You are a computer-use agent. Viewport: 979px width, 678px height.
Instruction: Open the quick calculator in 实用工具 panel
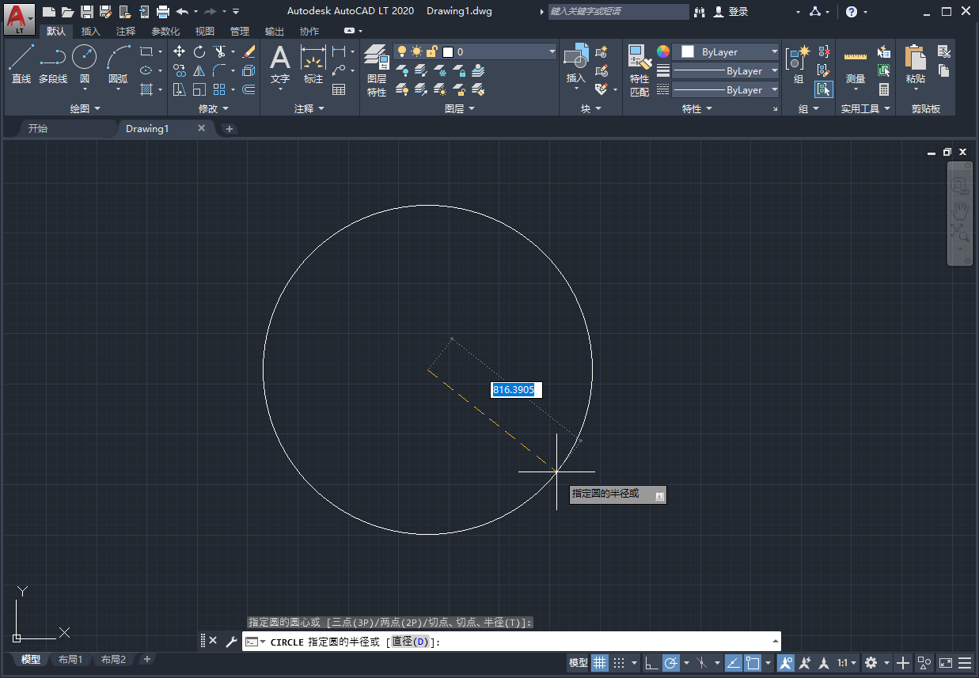tap(884, 89)
